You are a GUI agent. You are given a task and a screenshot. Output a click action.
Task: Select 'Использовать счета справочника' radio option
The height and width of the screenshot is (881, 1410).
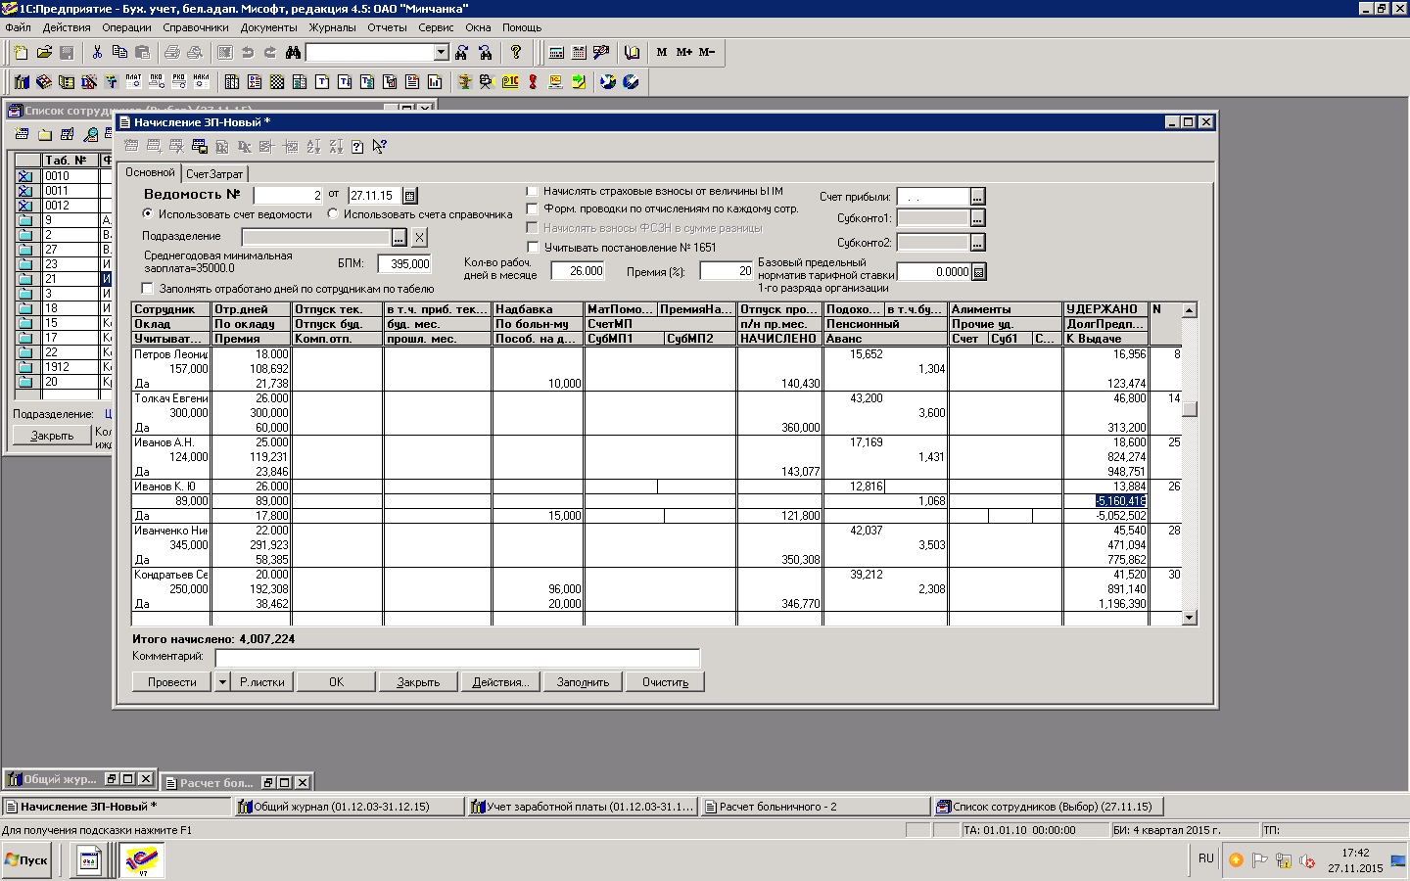tap(333, 213)
